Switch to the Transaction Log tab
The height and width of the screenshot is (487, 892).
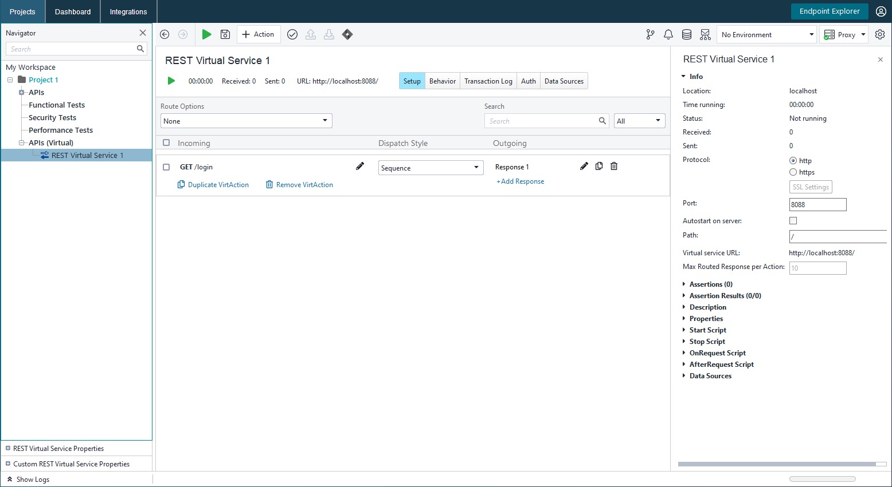pyautogui.click(x=488, y=81)
